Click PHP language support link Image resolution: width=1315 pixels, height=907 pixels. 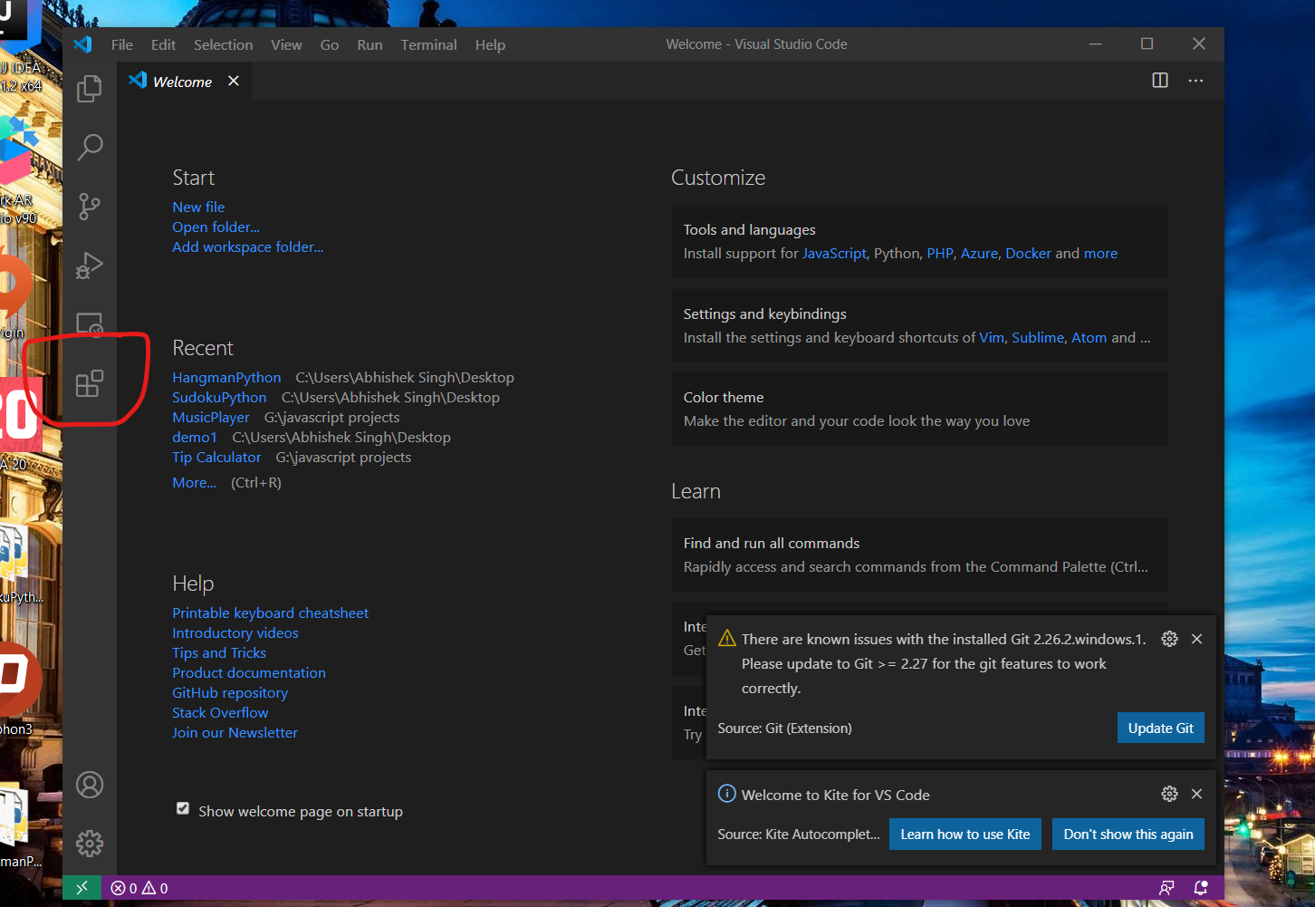(939, 253)
